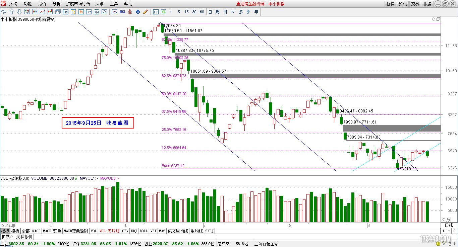Screen dimensions: 458x247
Task: Open the custom quote list icon with checkmark
Action: (27, 12)
